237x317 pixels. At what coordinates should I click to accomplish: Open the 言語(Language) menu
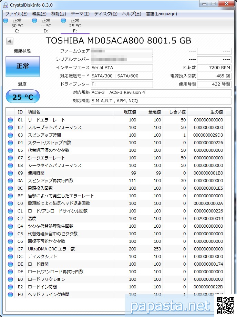(161, 14)
